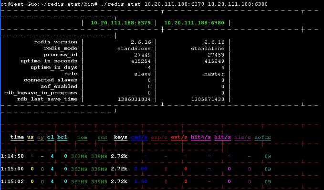Click the time column header
This screenshot has height=190, width=324.
coord(17,138)
